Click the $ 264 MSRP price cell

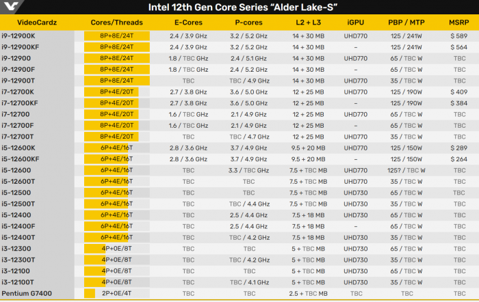[460, 159]
